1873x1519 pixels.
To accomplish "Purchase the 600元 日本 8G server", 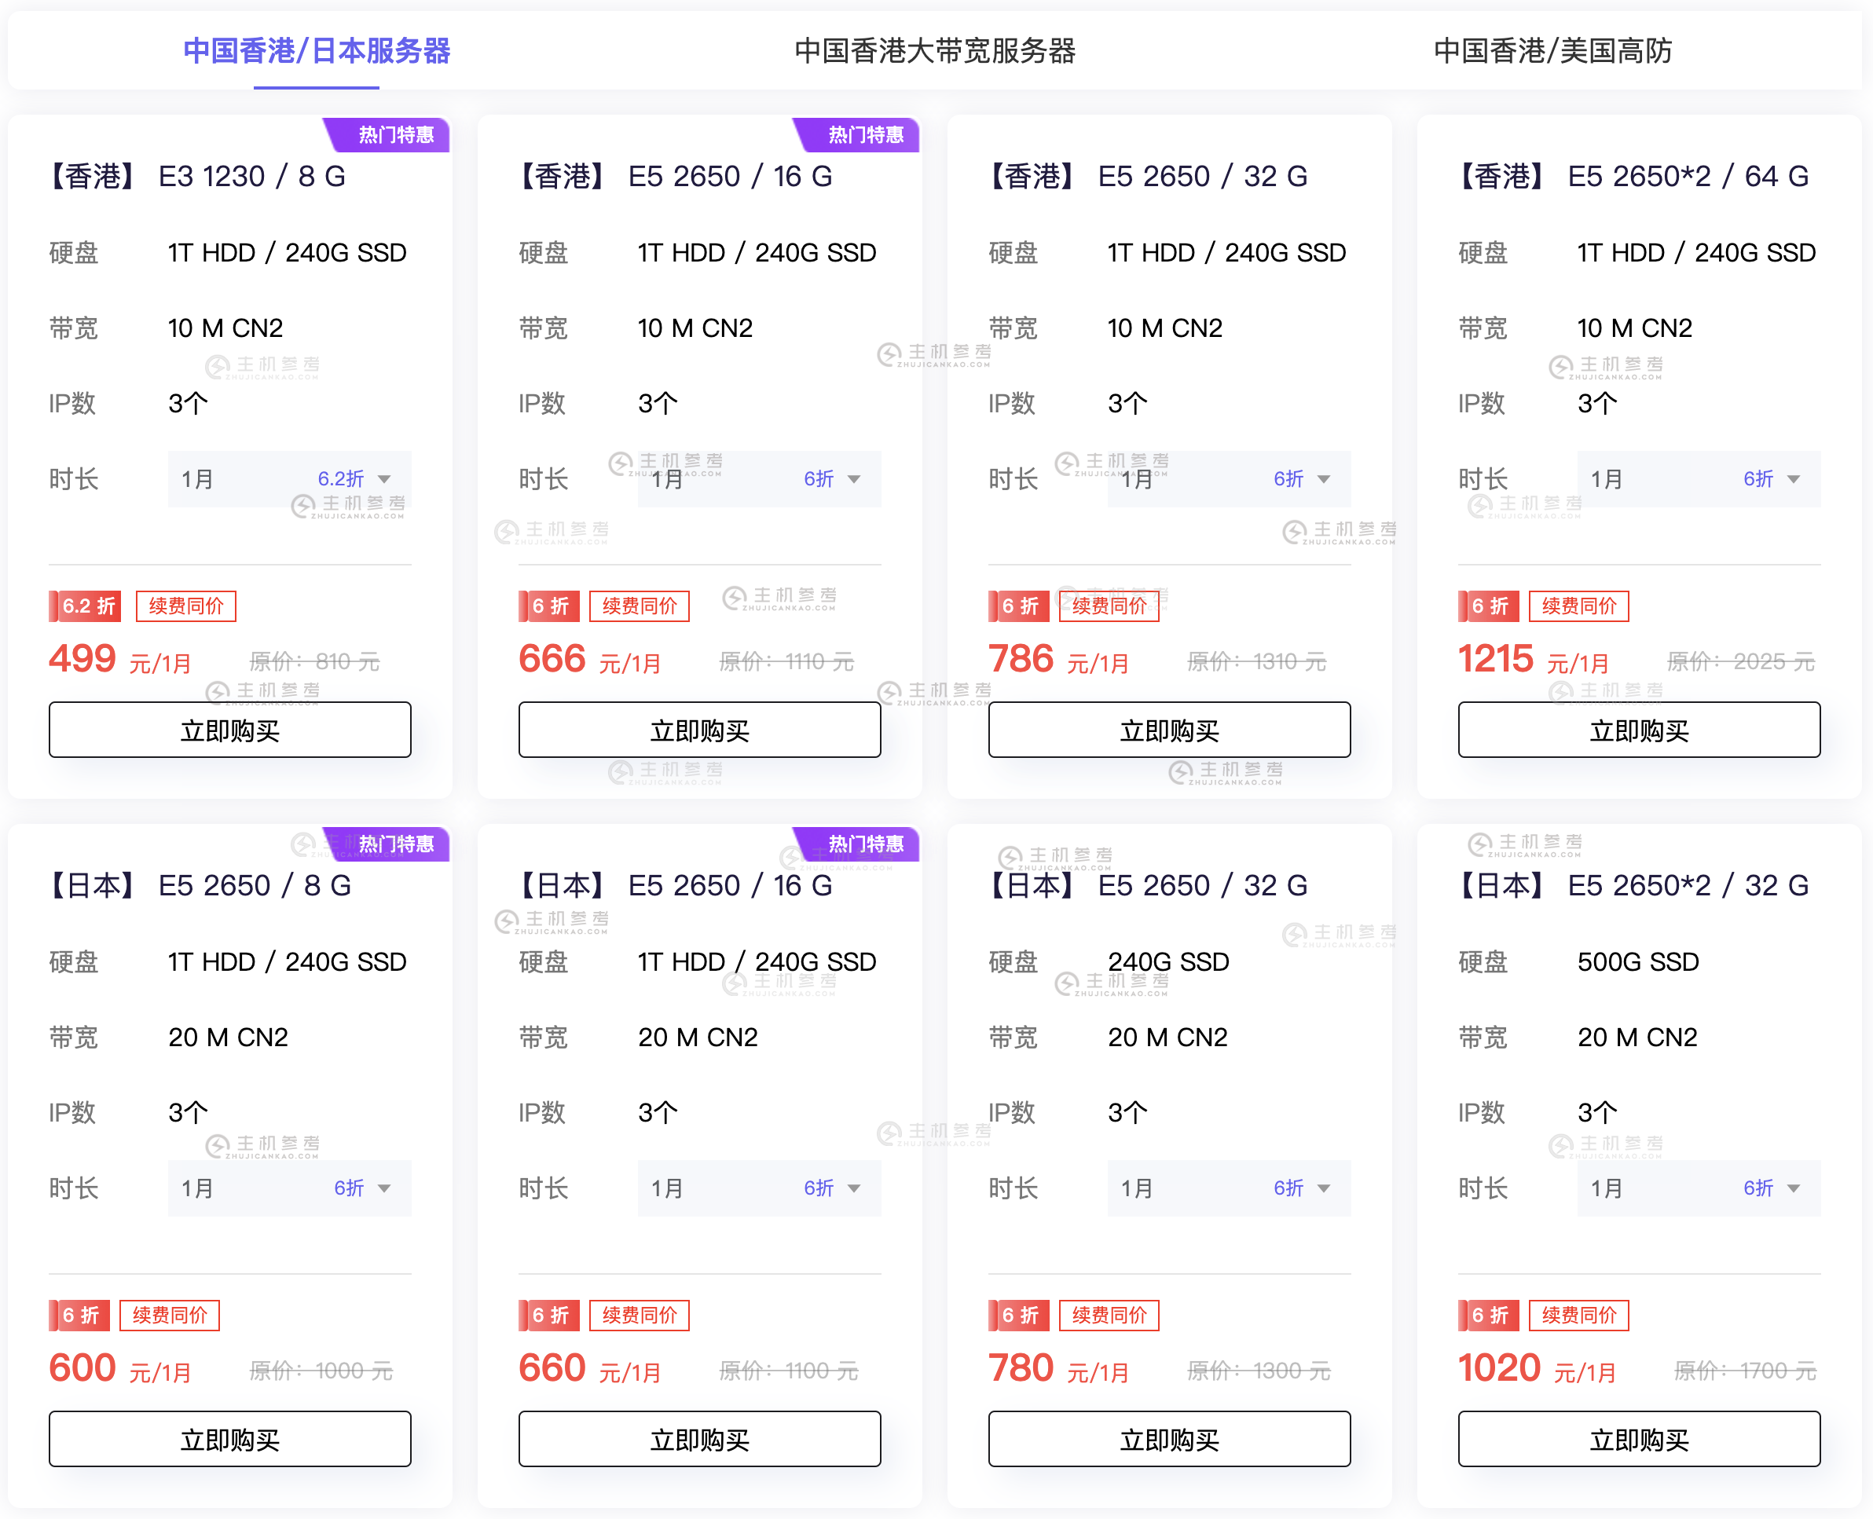I will pyautogui.click(x=229, y=1439).
